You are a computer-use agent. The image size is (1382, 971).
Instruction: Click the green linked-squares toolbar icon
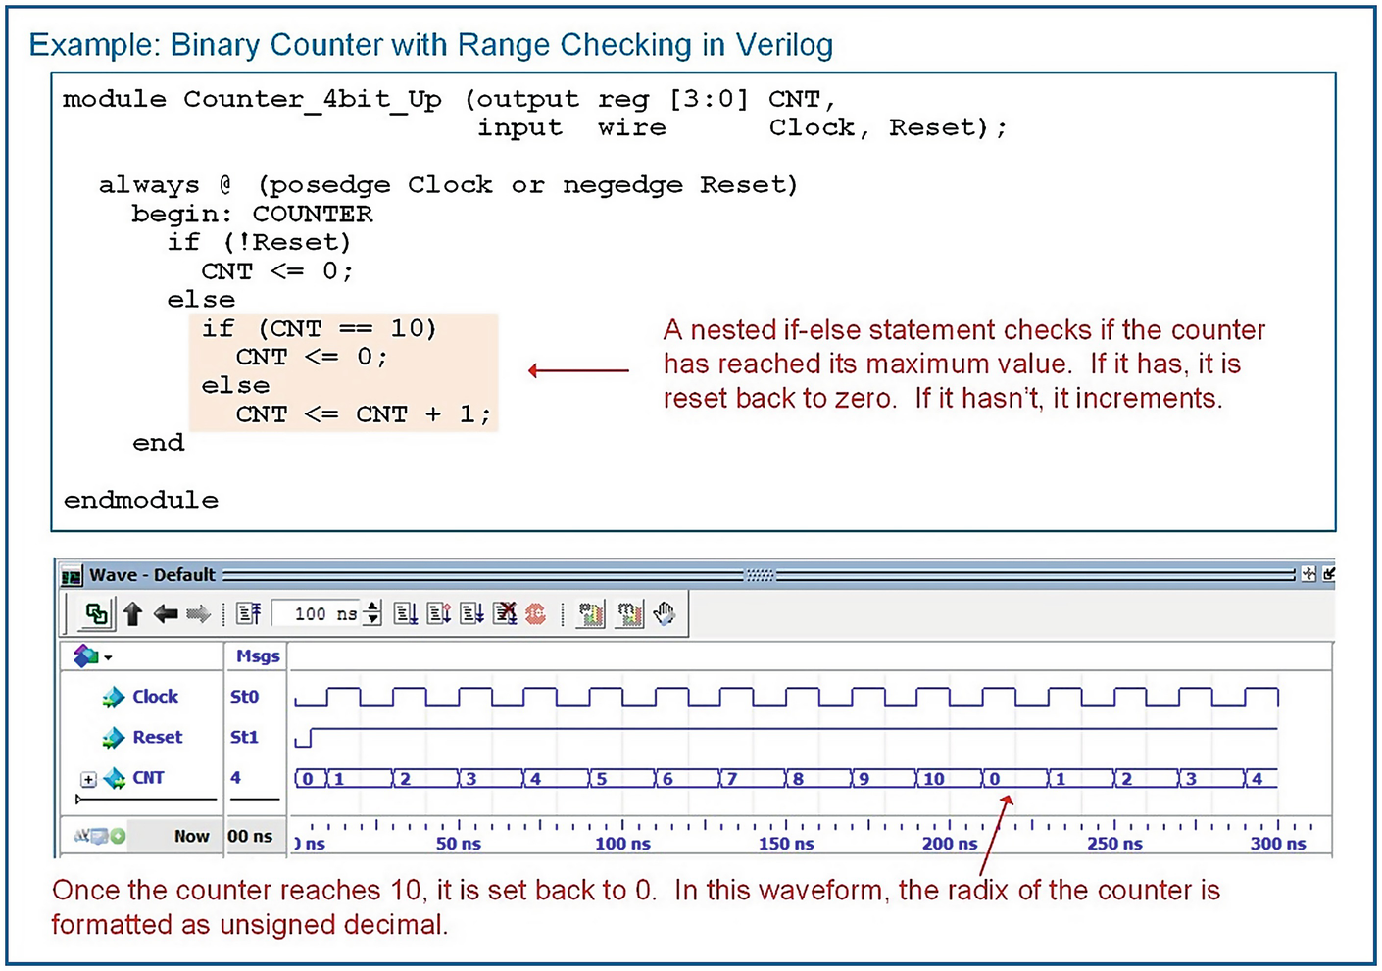click(99, 613)
